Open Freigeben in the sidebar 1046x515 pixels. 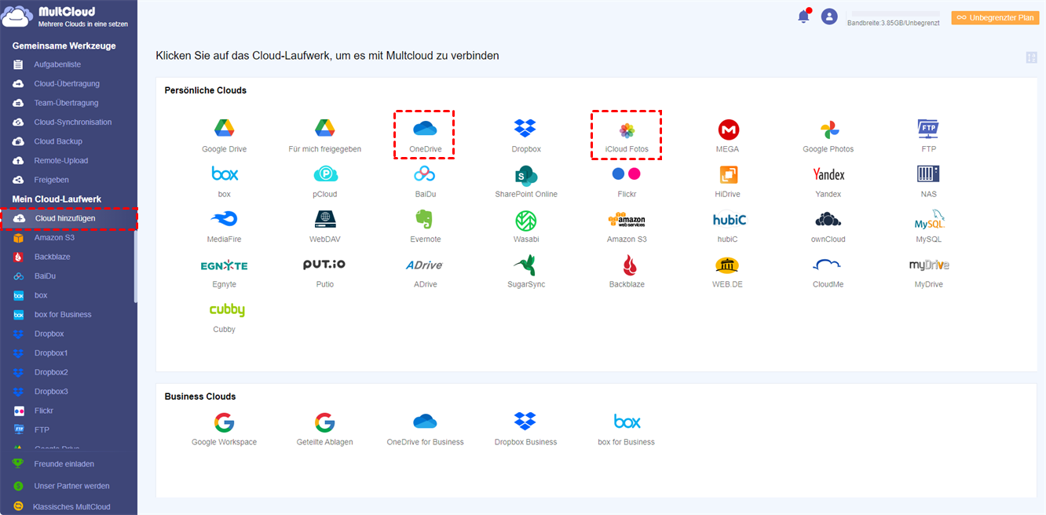click(x=51, y=180)
